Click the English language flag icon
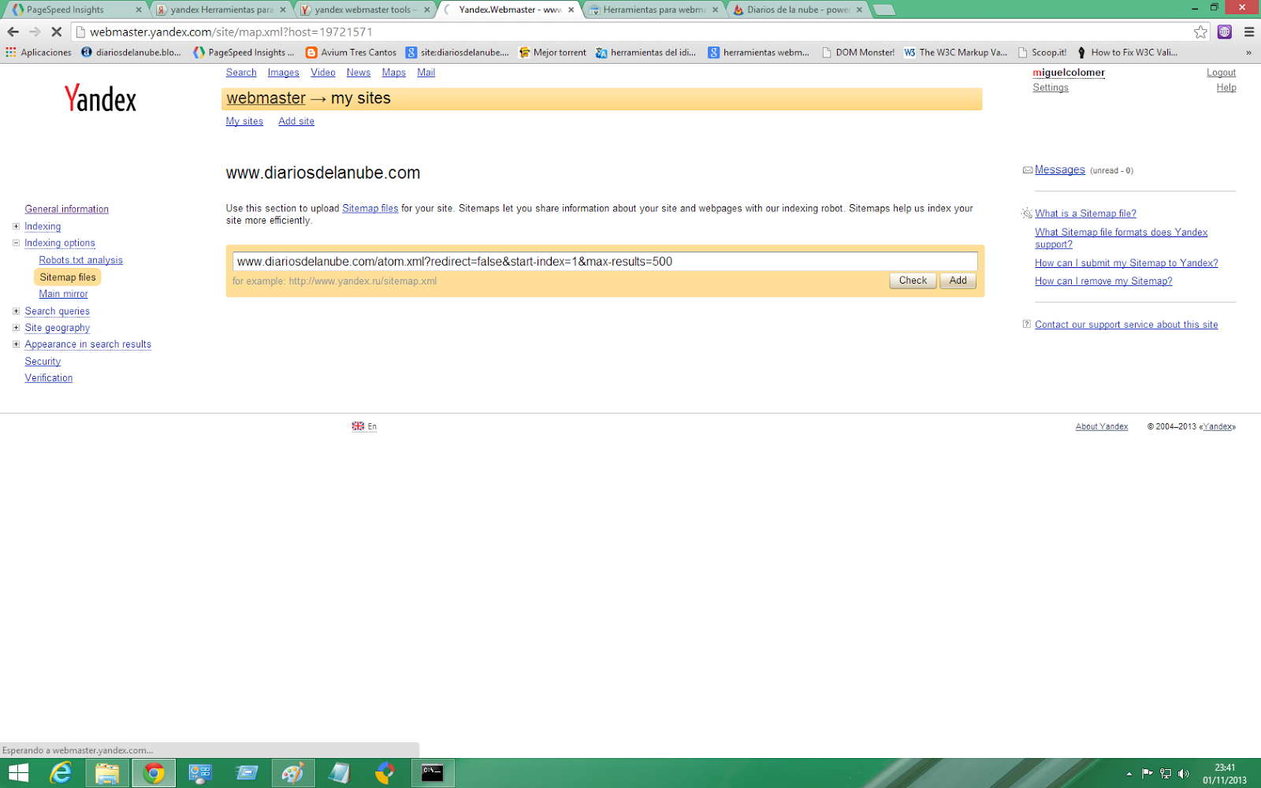 point(358,426)
